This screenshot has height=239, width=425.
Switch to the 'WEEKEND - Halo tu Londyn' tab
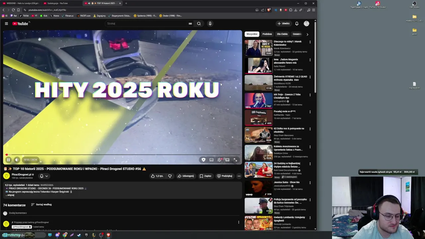coord(21,3)
